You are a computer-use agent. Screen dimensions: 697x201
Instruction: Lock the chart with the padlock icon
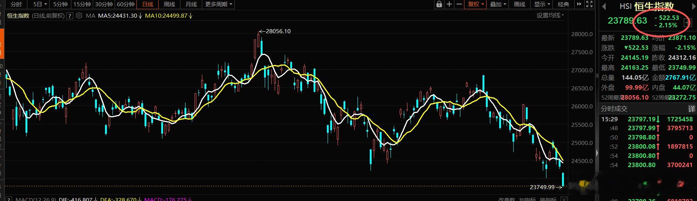[x=439, y=4]
